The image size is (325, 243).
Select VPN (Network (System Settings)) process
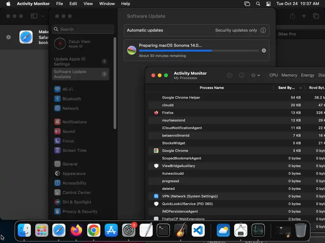236,196
